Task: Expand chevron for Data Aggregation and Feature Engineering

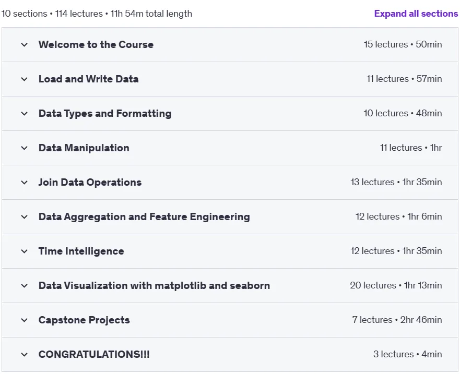Action: tap(25, 217)
